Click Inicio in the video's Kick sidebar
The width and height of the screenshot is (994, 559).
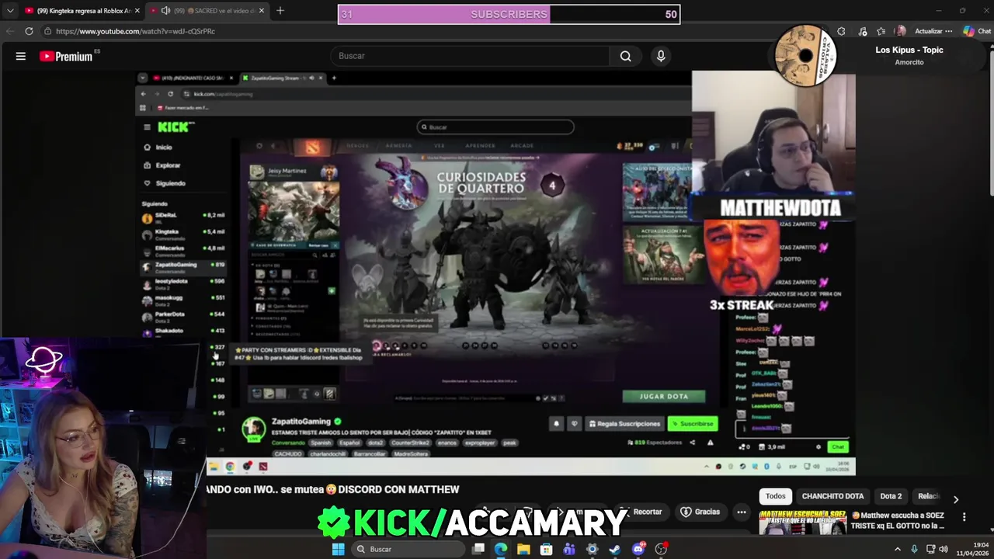pyautogui.click(x=158, y=147)
